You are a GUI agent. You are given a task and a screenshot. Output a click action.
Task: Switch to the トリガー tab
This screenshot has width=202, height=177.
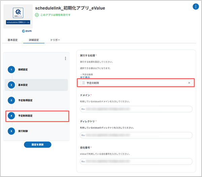click(x=55, y=40)
